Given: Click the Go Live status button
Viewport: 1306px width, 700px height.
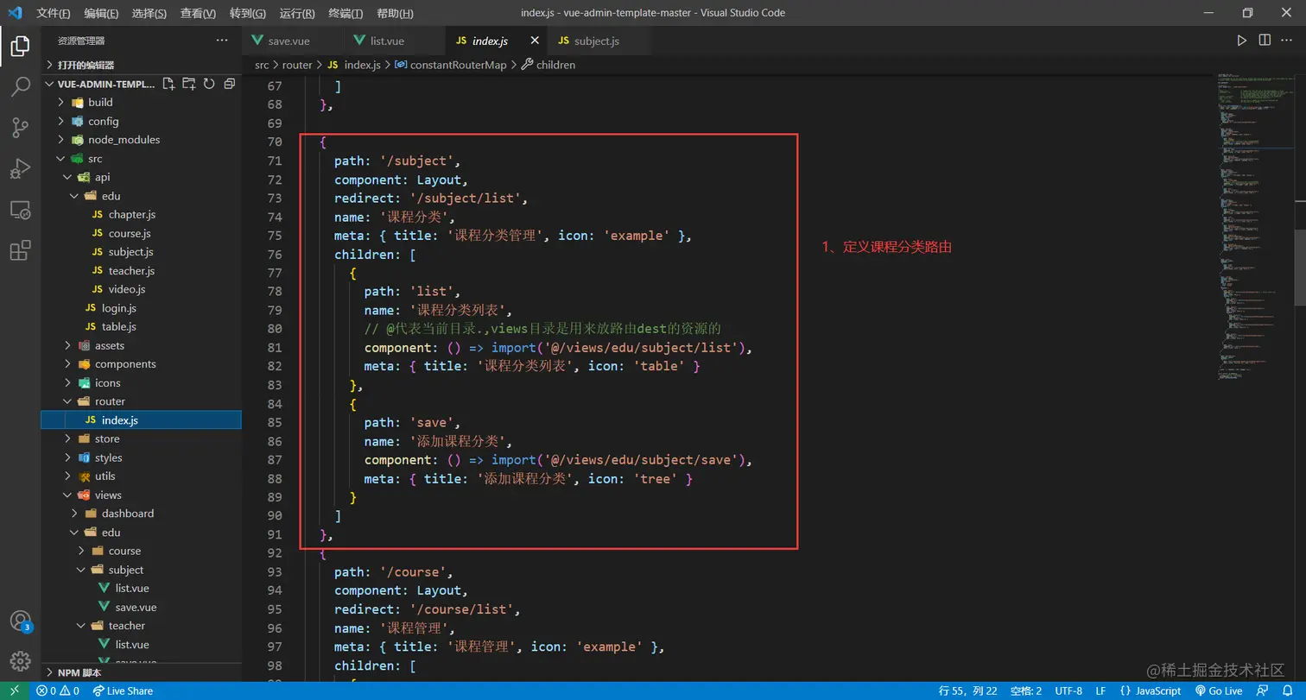Looking at the screenshot, I should coord(1219,691).
